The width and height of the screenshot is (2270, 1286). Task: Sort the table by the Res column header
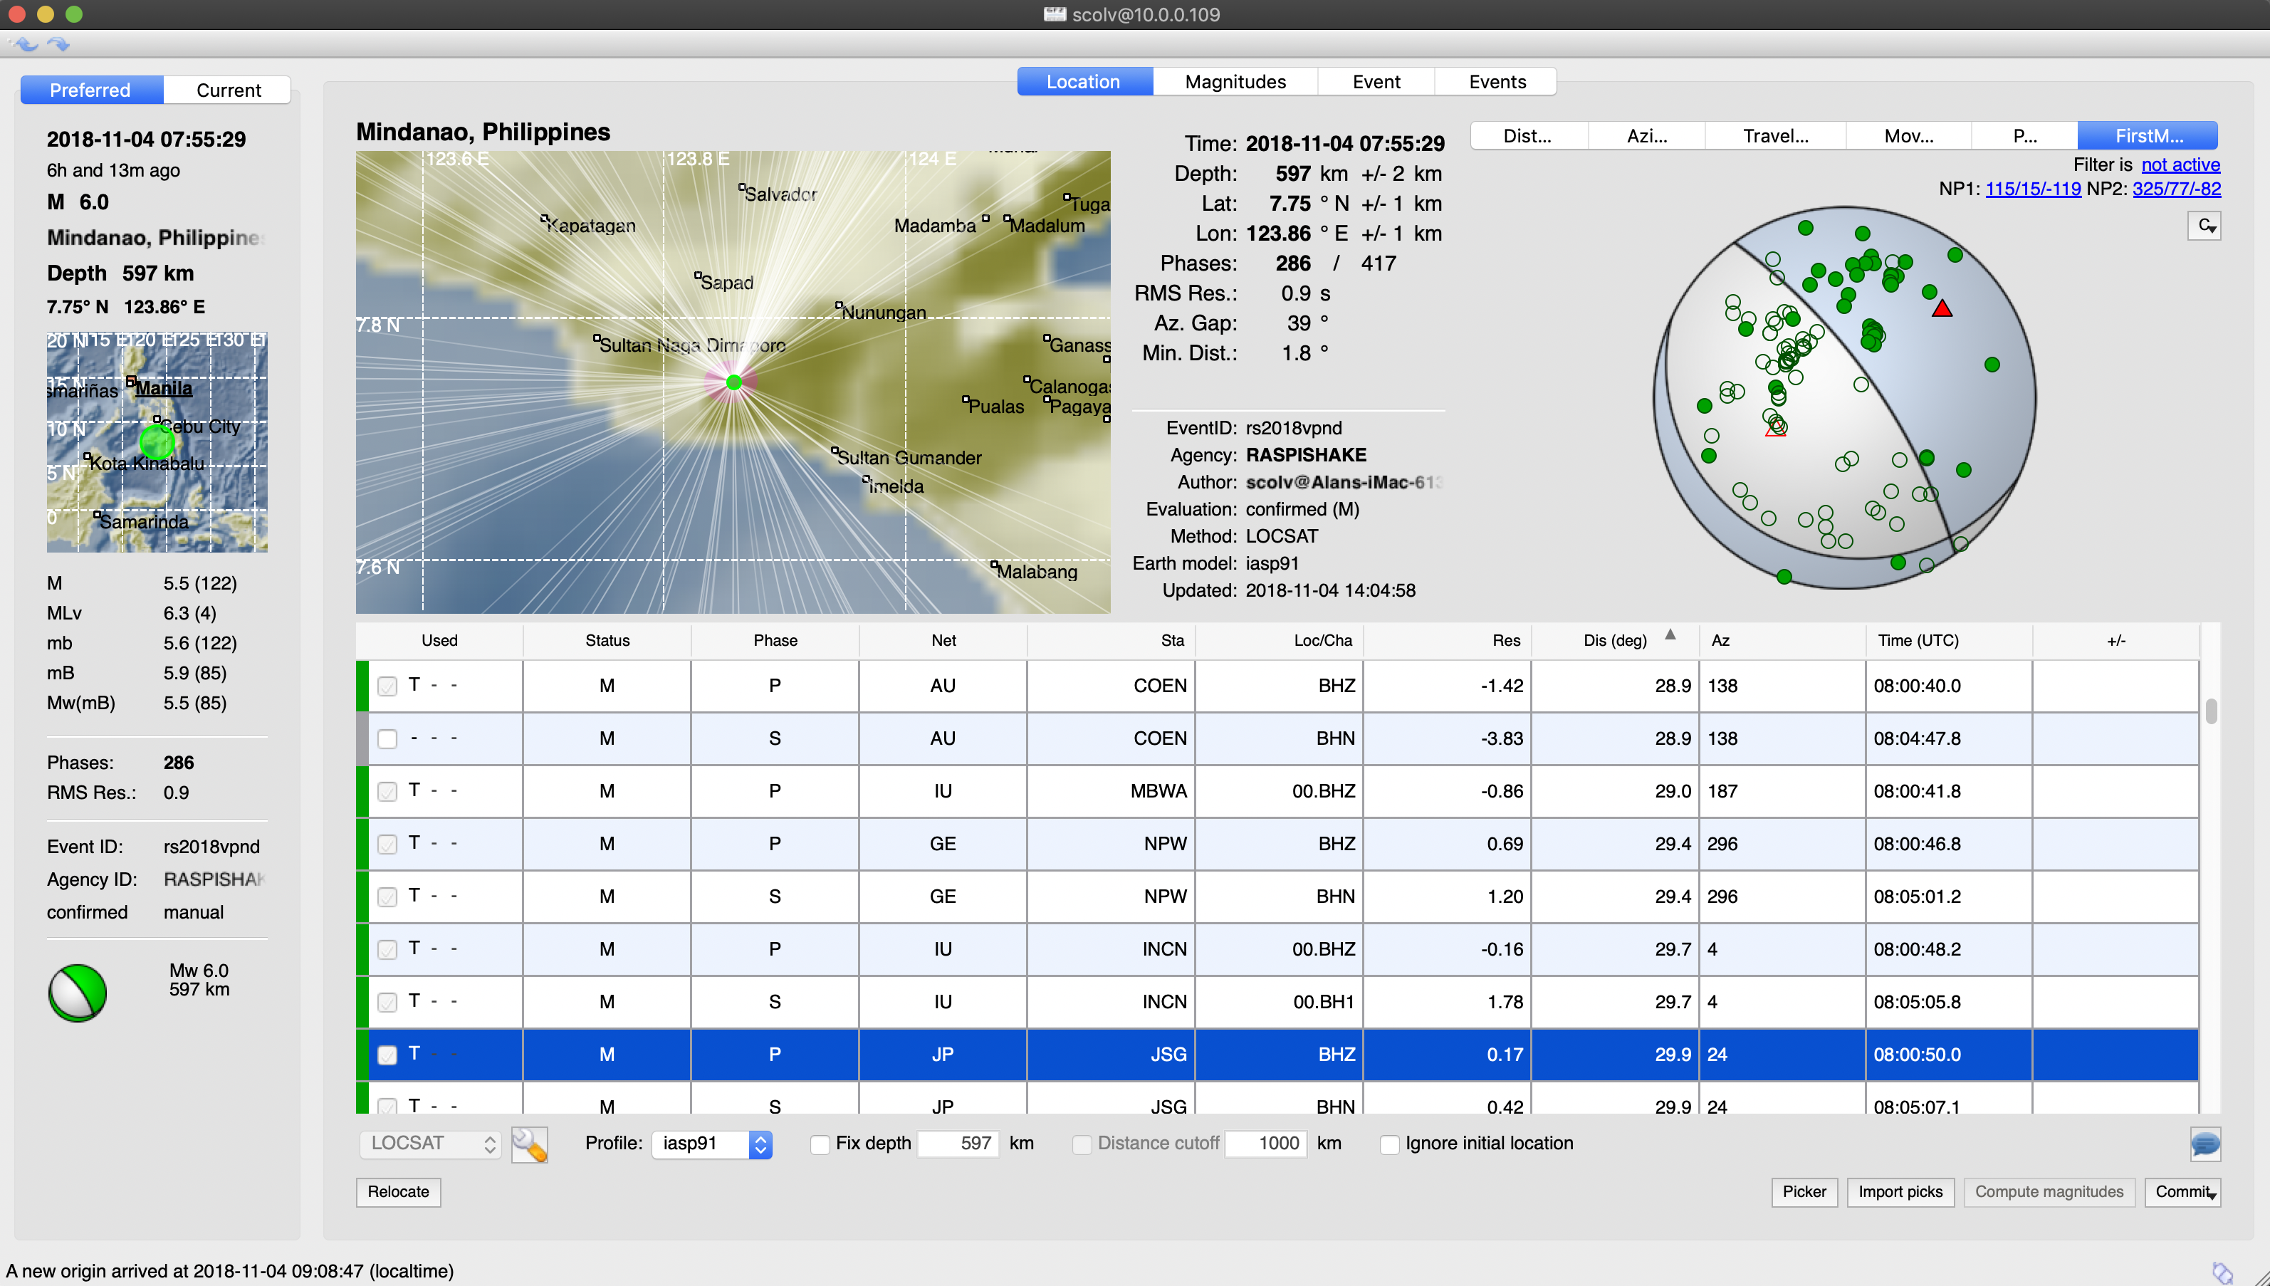(x=1448, y=640)
